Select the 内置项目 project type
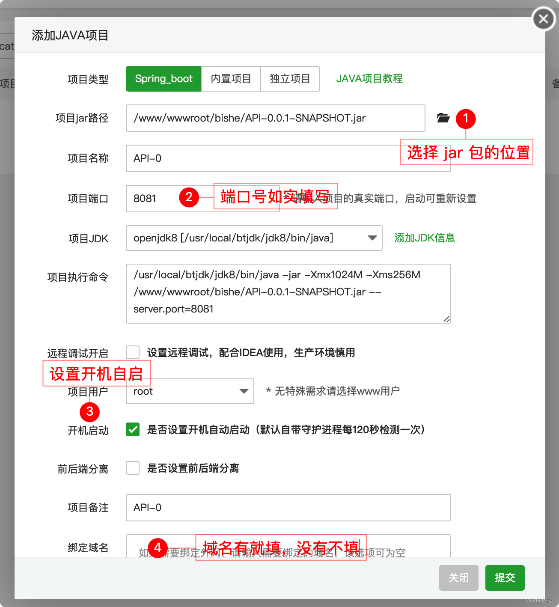Screen dimensions: 559x607 [231, 79]
